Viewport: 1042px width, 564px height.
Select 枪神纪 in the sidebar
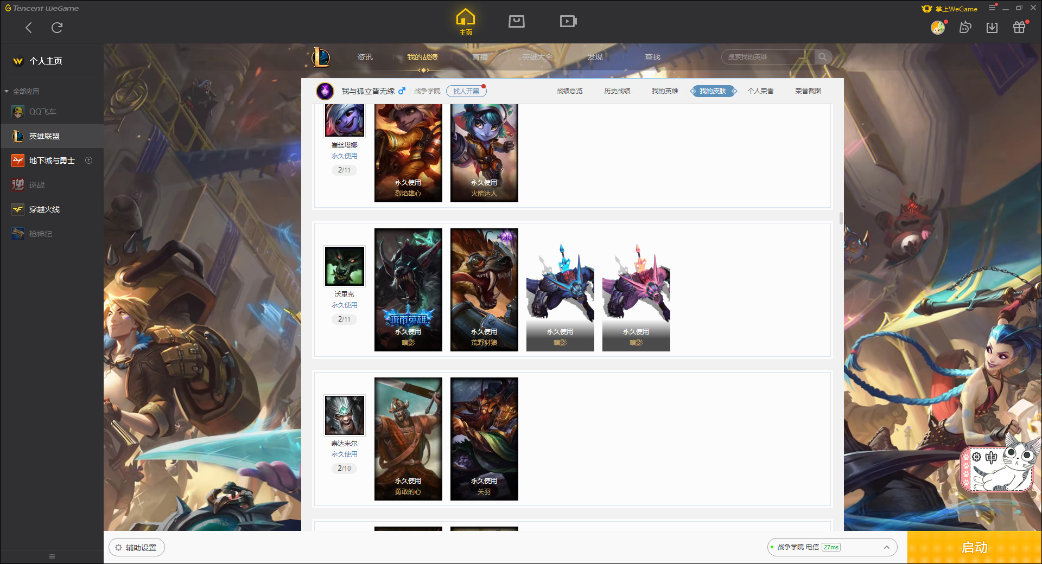coord(52,234)
